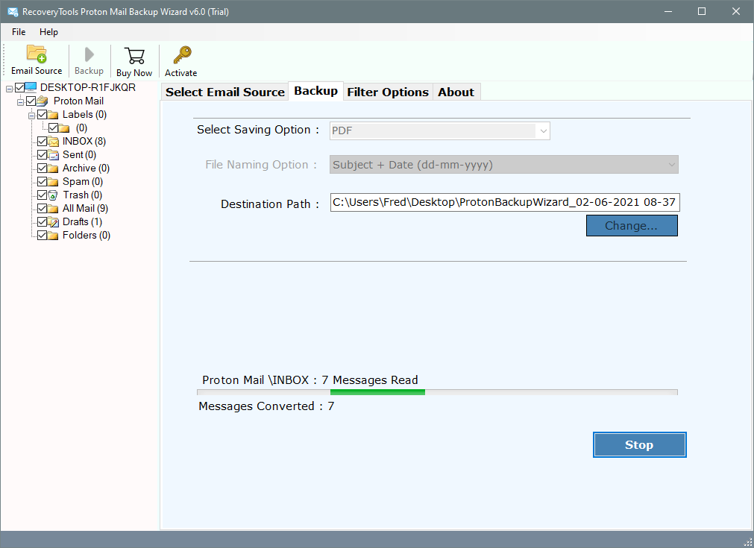Toggle the Folders (0) checkbox
754x548 pixels.
[x=43, y=236]
